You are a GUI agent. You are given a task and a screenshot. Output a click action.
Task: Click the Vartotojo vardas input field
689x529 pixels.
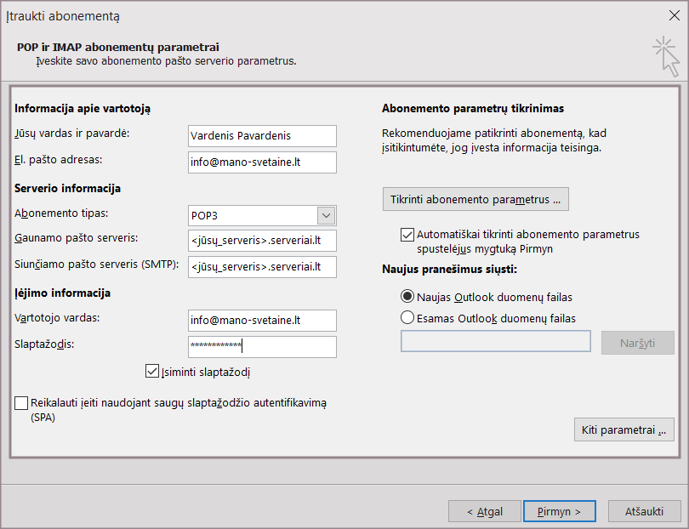pos(262,320)
